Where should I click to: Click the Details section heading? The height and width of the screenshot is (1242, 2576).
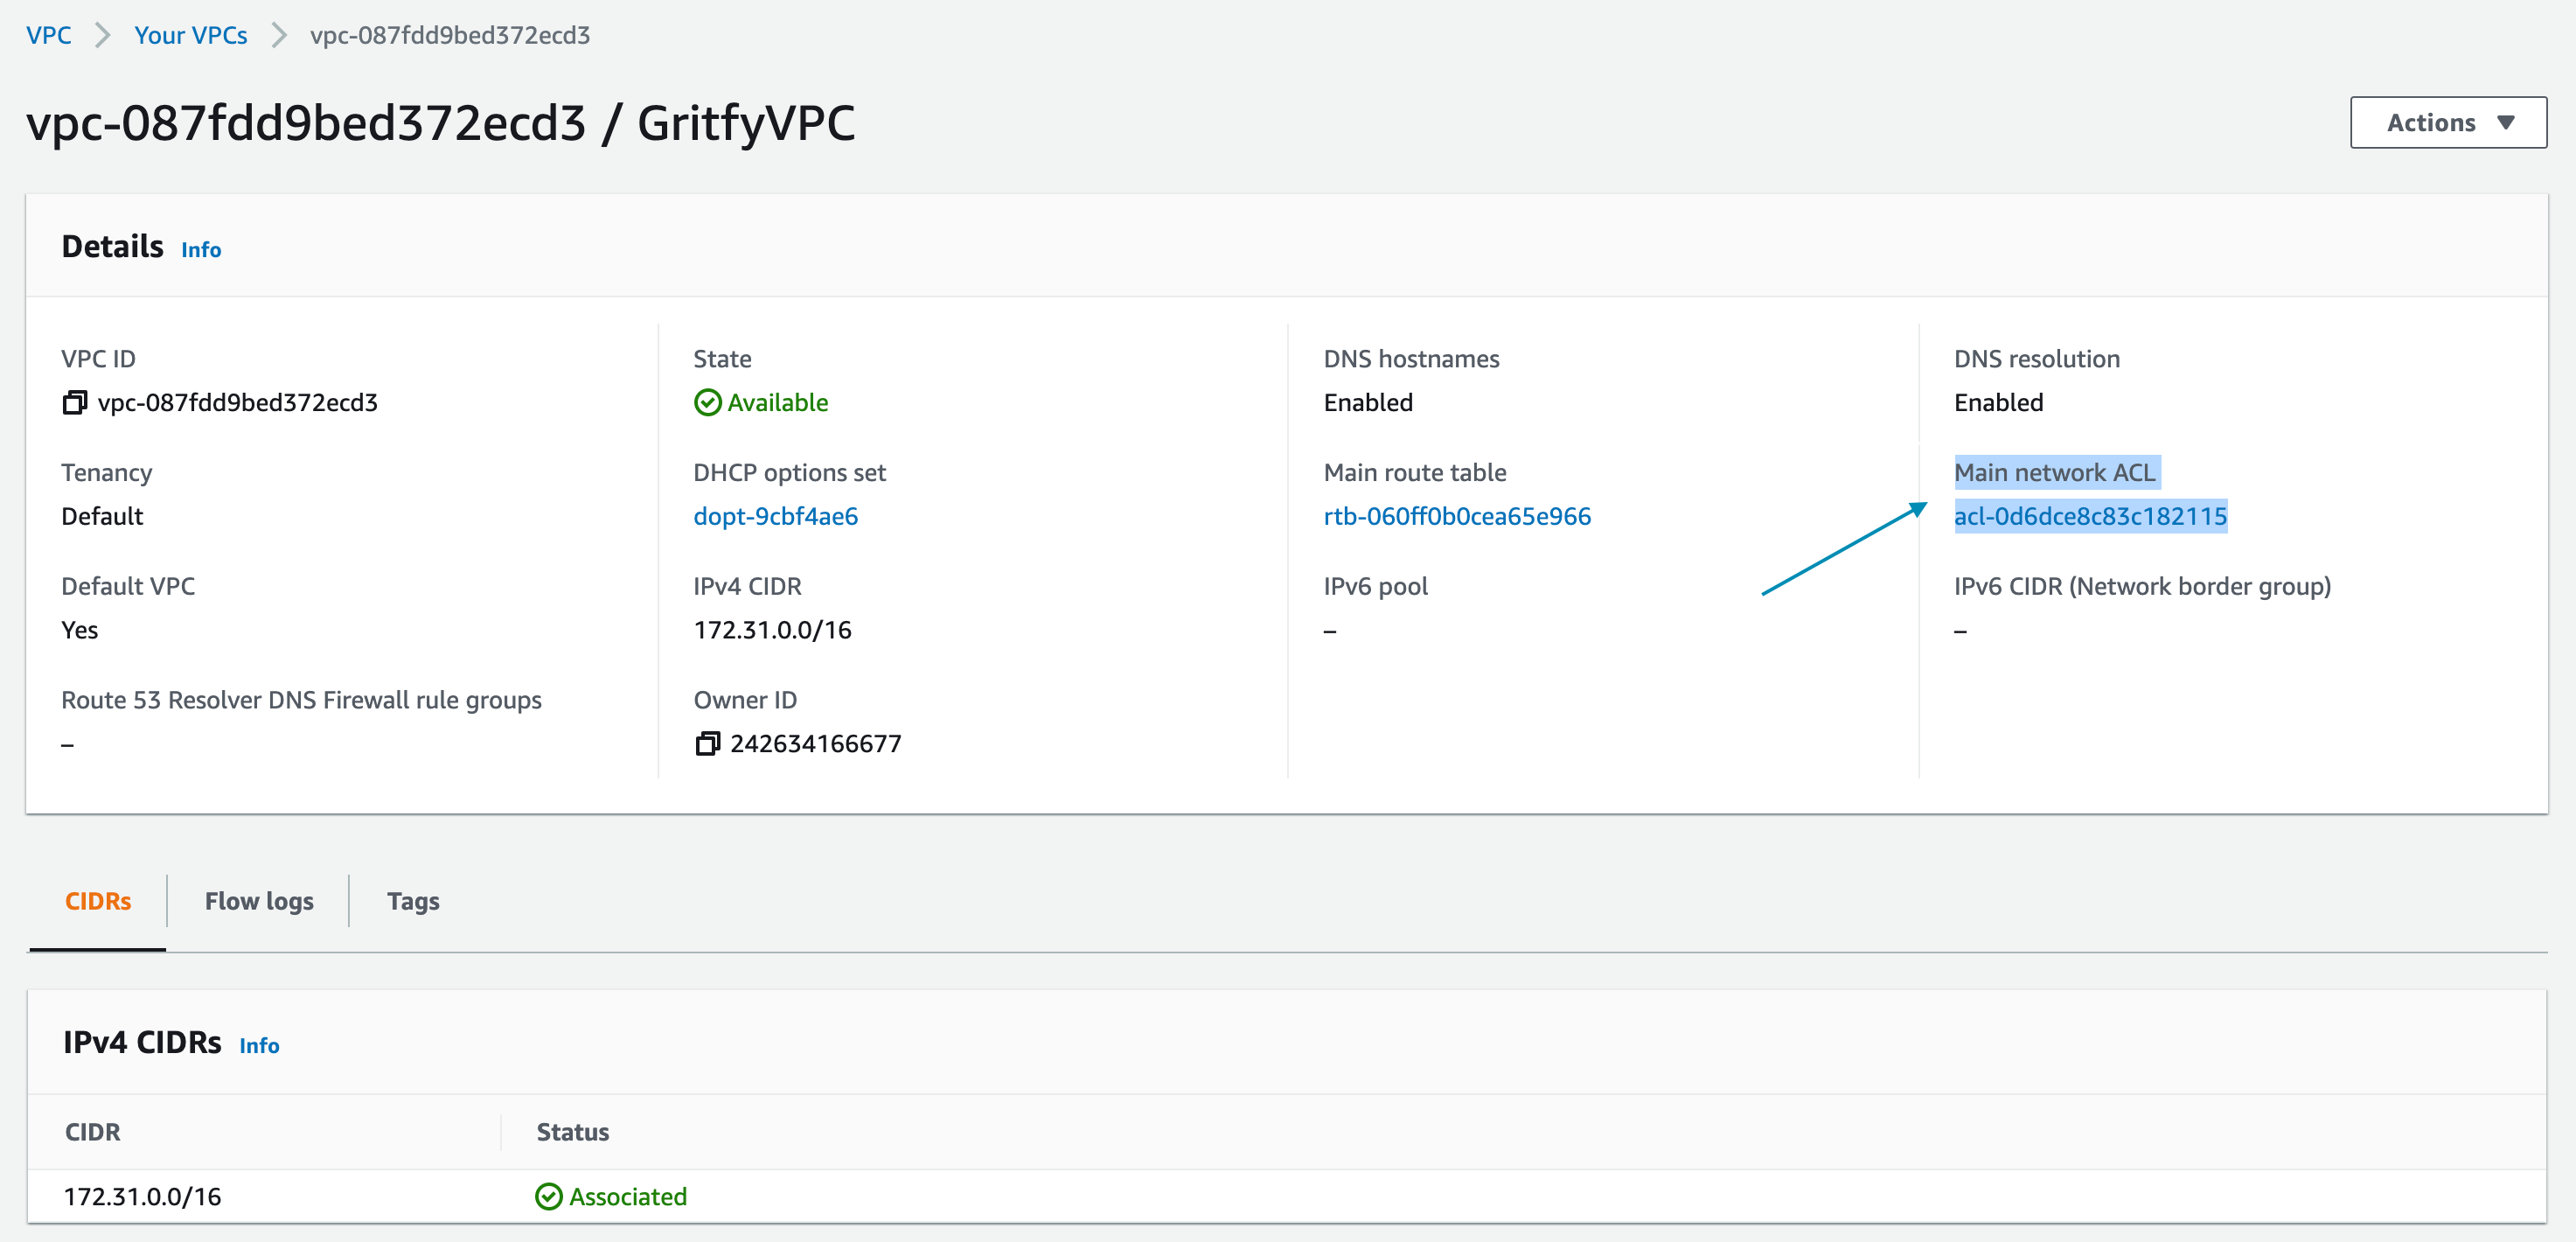(x=112, y=247)
